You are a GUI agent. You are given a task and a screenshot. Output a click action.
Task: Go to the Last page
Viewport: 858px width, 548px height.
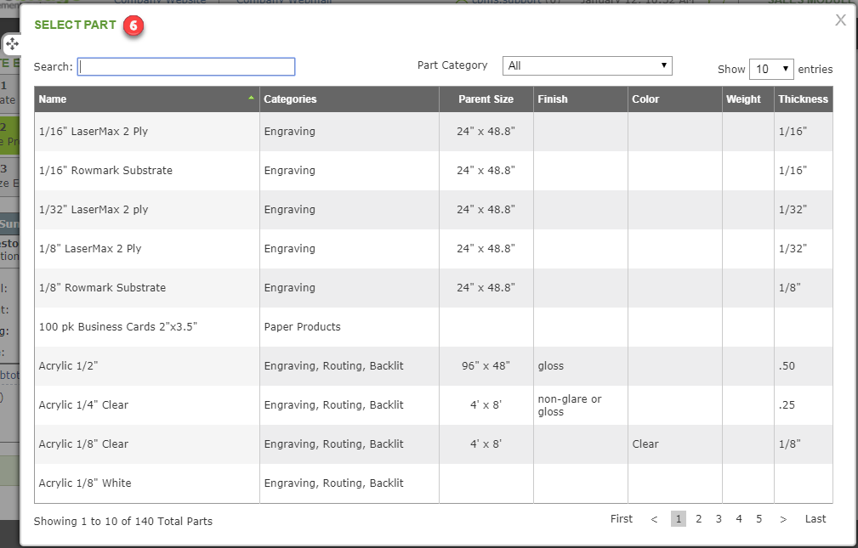click(x=815, y=518)
